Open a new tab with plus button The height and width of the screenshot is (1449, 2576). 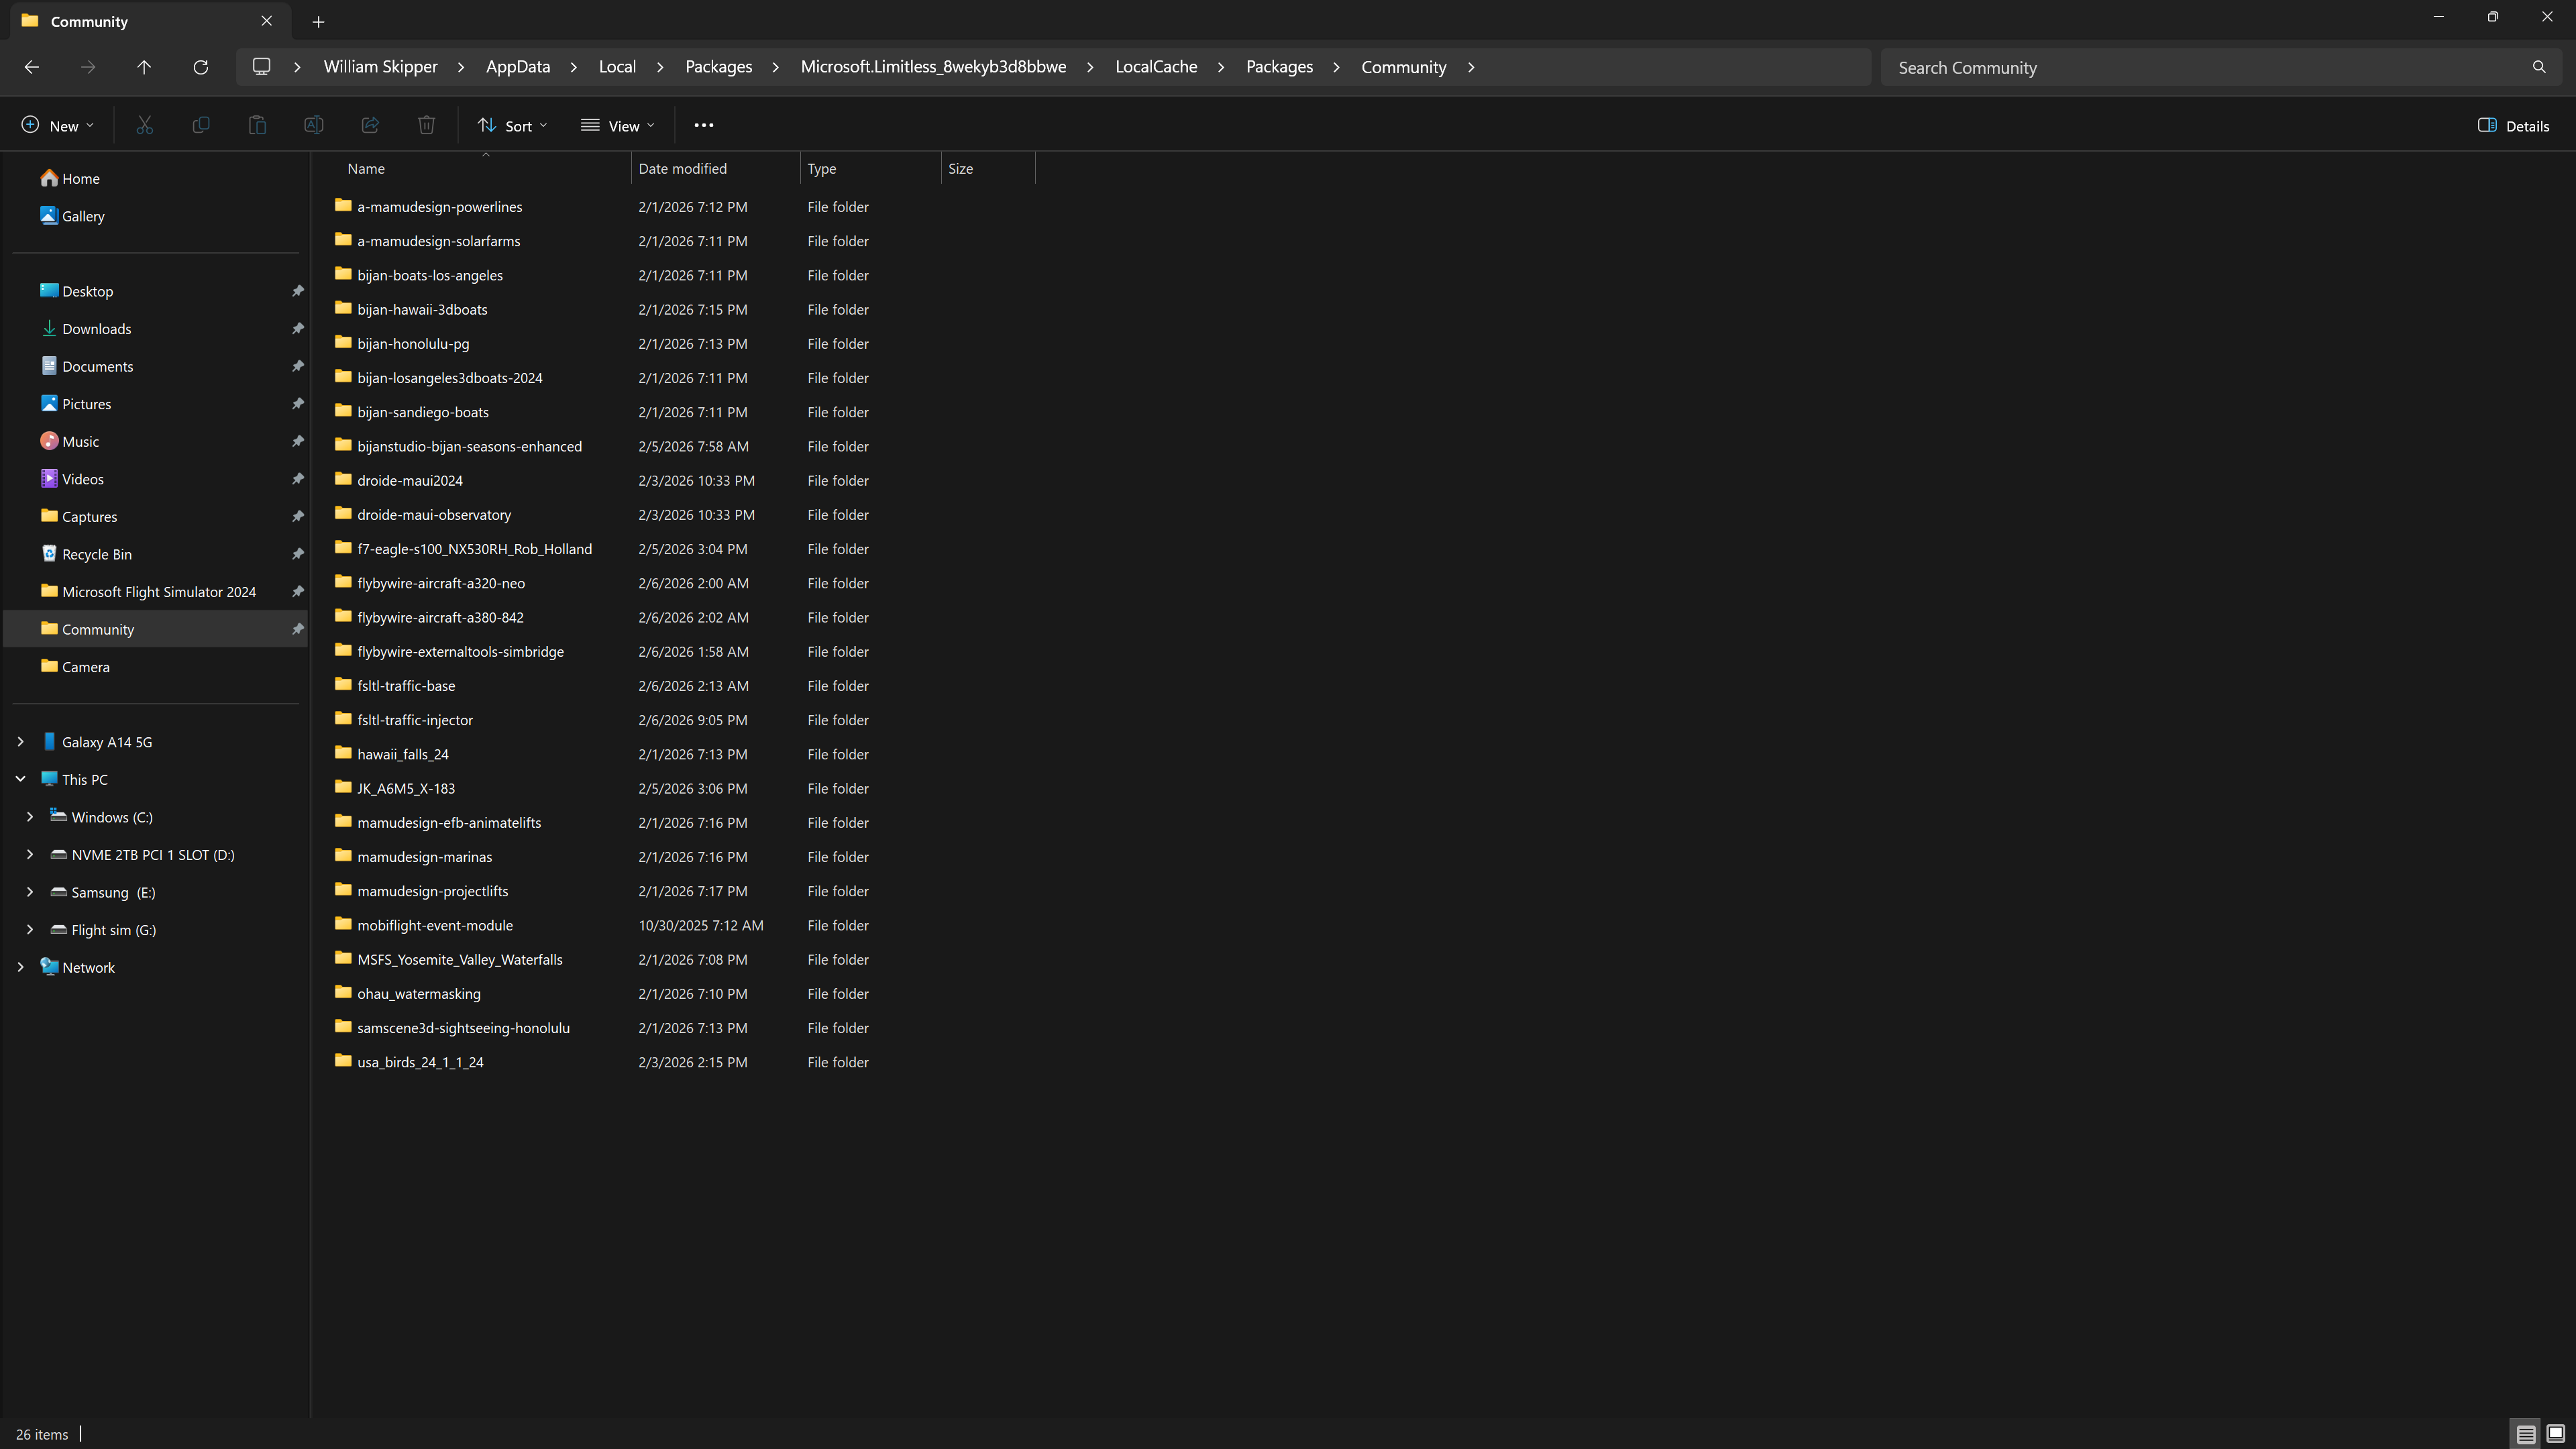pyautogui.click(x=318, y=21)
